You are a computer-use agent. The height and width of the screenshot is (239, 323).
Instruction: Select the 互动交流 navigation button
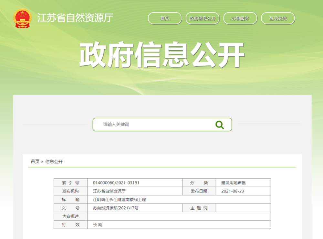tap(278, 18)
